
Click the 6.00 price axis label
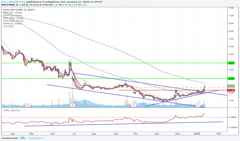[231, 31]
